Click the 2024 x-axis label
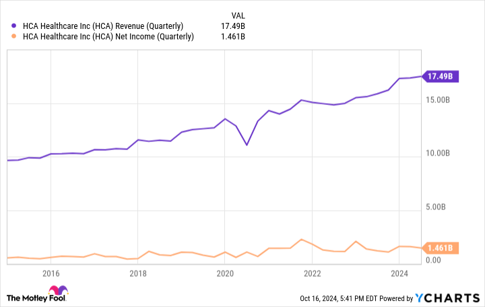The height and width of the screenshot is (307, 485). point(399,273)
